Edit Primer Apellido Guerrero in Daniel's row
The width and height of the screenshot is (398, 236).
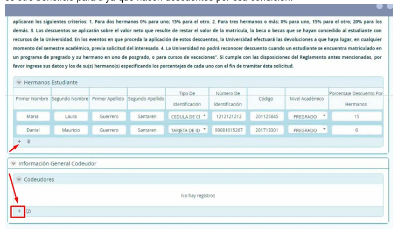pyautogui.click(x=109, y=130)
